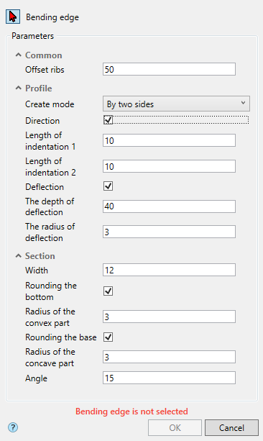The width and height of the screenshot is (263, 441).
Task: Edit the radius of deflection field
Action: (x=169, y=232)
